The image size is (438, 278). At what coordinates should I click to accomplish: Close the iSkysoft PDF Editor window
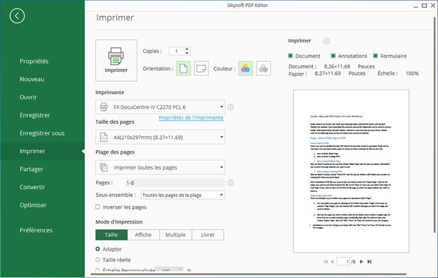[433, 5]
